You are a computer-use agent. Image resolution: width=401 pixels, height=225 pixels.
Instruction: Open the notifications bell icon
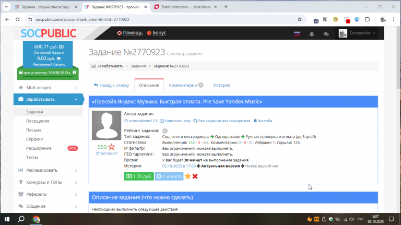tap(312, 34)
